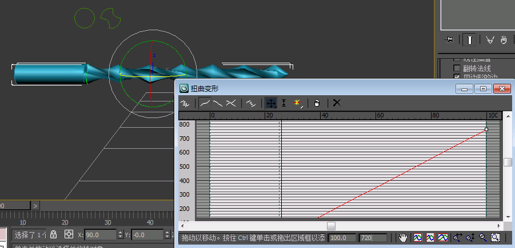515x248 pixels.
Task: Minimize the 扭曲变形 window
Action: pyautogui.click(x=465, y=88)
